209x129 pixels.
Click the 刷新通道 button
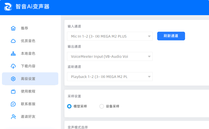[x=171, y=36]
